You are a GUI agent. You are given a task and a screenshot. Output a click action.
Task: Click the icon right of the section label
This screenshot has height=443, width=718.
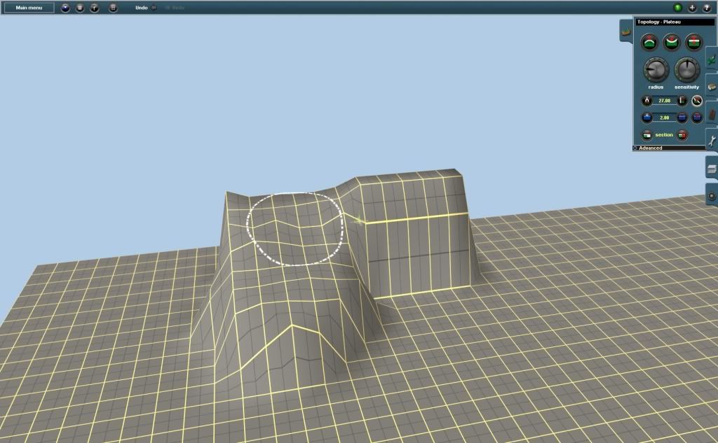click(x=682, y=135)
